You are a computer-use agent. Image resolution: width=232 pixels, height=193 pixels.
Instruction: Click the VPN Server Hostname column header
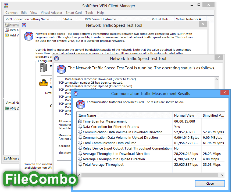tap(117, 19)
